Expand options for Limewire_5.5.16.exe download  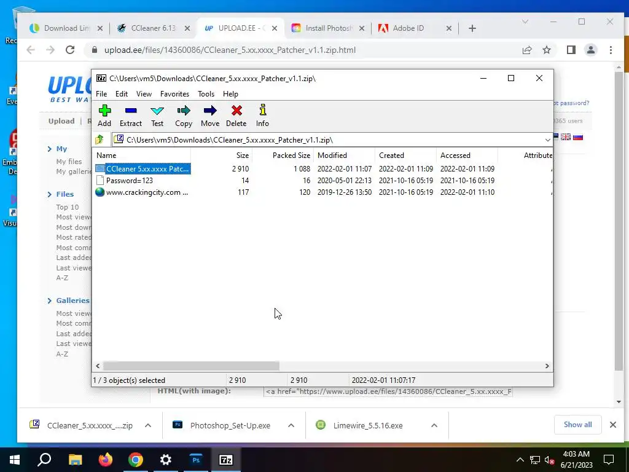point(434,425)
